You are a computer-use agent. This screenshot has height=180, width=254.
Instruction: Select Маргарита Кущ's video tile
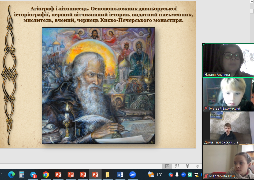point(228,163)
